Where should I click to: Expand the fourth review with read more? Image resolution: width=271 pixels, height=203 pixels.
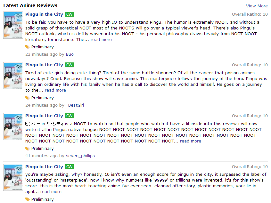pyautogui.click(x=51, y=192)
